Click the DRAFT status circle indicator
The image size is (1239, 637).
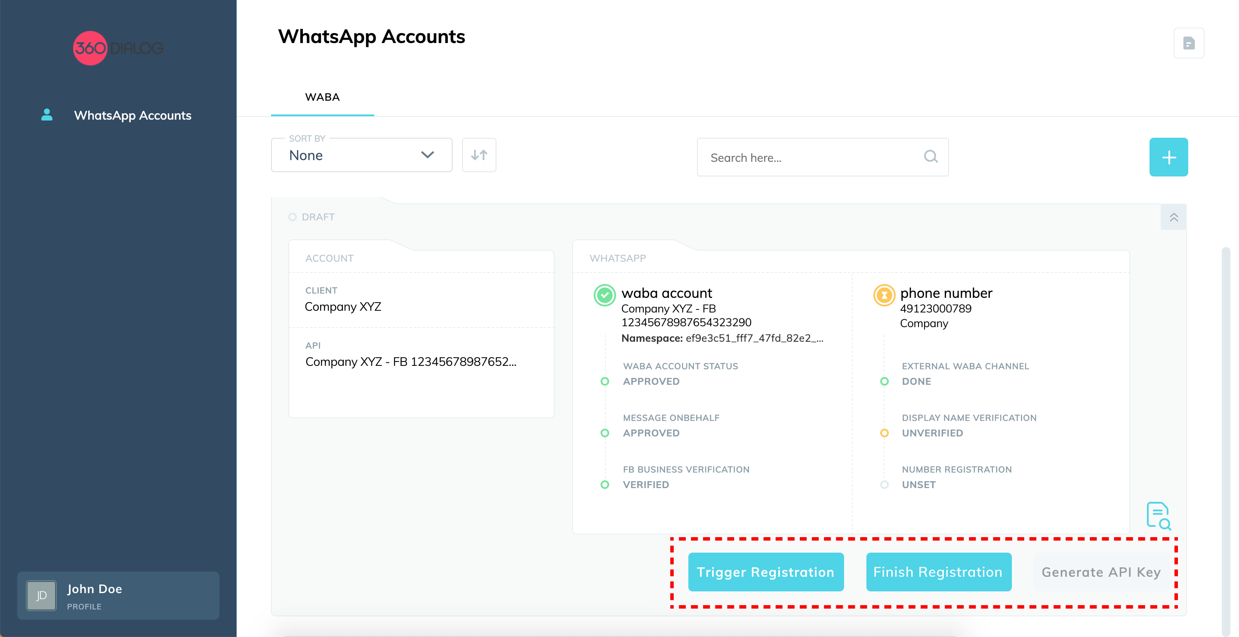pyautogui.click(x=293, y=217)
